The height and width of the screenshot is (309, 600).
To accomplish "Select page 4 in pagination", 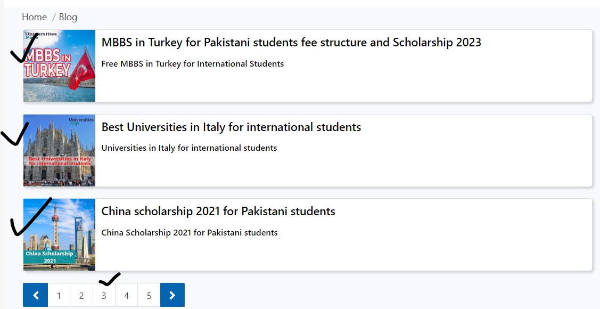I will coord(126,295).
